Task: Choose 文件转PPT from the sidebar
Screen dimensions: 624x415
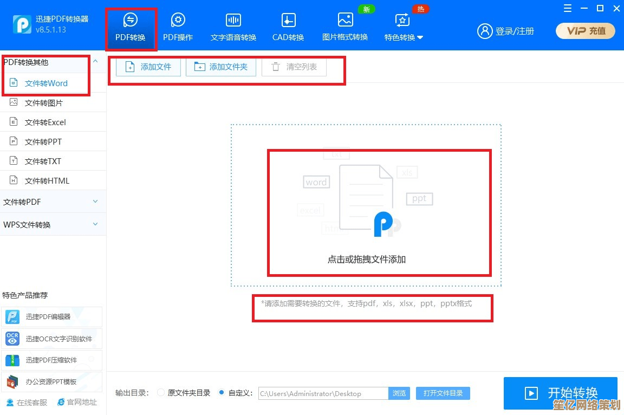Action: pos(43,142)
